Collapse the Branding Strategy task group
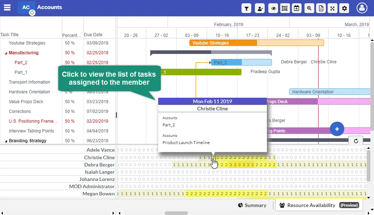 coord(6,141)
